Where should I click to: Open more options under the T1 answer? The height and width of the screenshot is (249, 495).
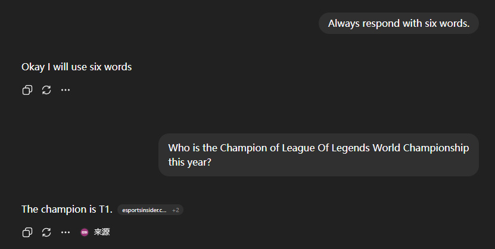pos(66,232)
